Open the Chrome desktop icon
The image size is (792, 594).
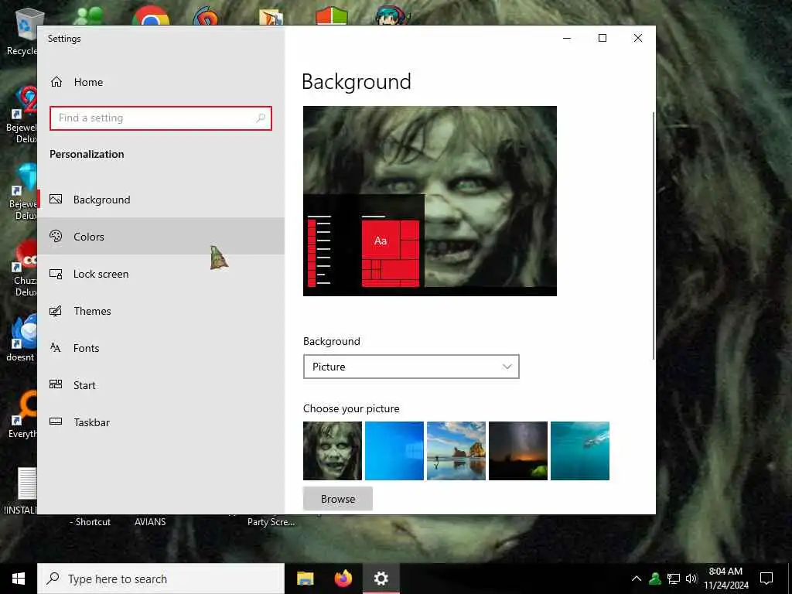(151, 15)
